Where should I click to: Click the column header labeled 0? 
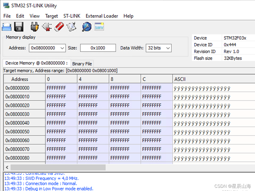pos(61,79)
